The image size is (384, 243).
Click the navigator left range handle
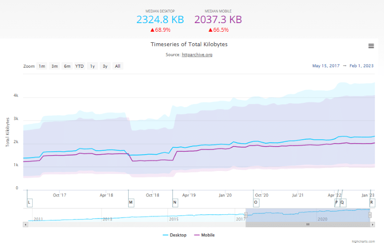coord(245,215)
